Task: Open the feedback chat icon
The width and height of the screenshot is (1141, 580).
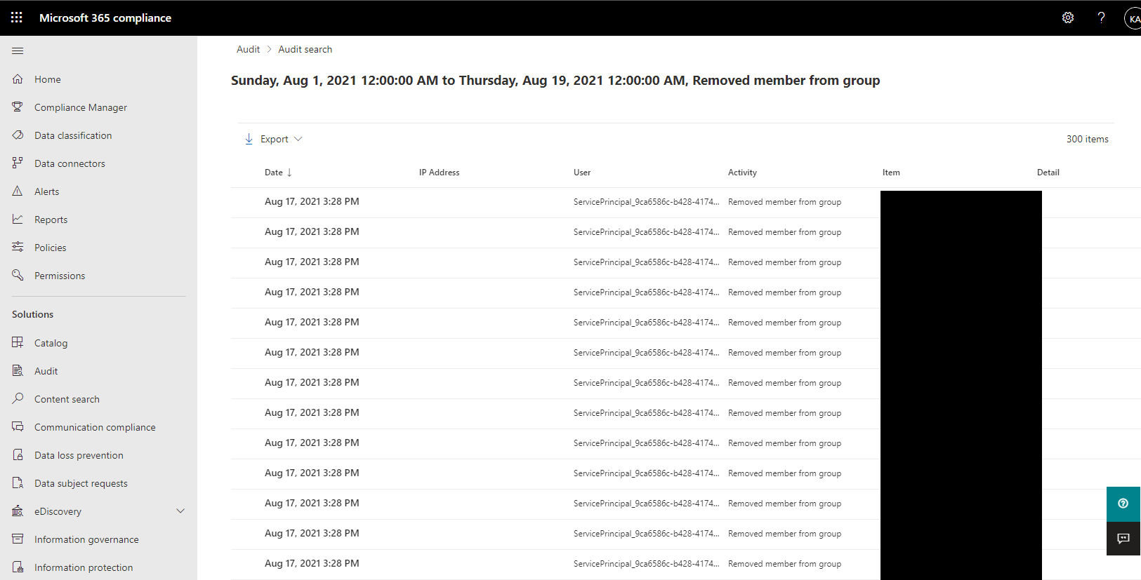Action: tap(1123, 538)
